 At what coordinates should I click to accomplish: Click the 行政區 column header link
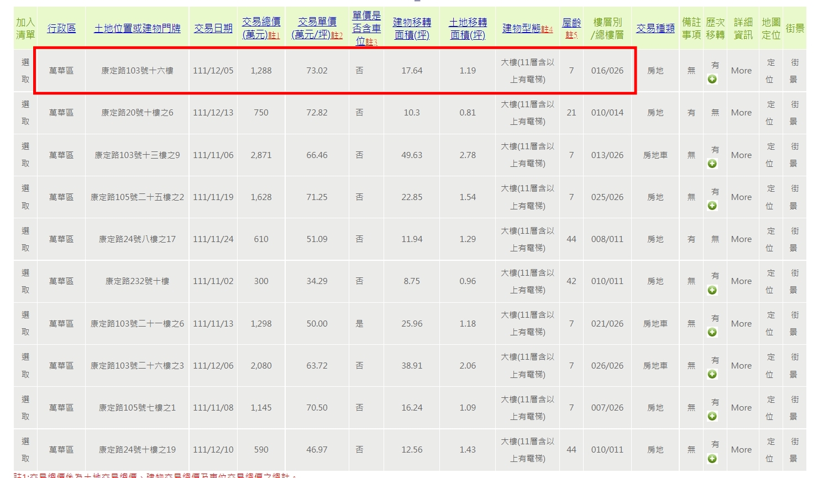point(61,28)
